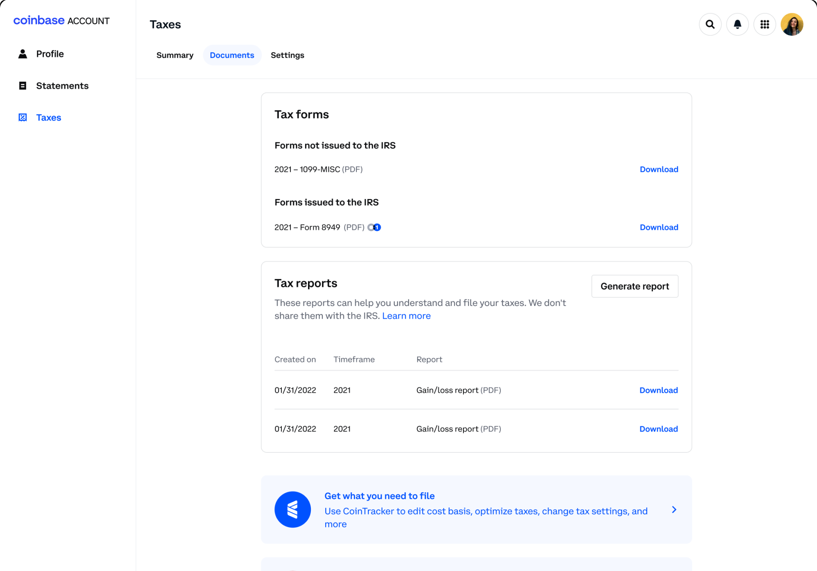The height and width of the screenshot is (571, 817).
Task: Click the 'Created on' column header
Action: [x=295, y=359]
